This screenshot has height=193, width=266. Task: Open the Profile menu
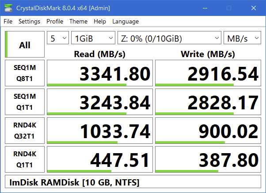click(55, 21)
